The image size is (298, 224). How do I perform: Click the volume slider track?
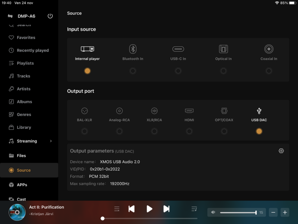coord(238,212)
